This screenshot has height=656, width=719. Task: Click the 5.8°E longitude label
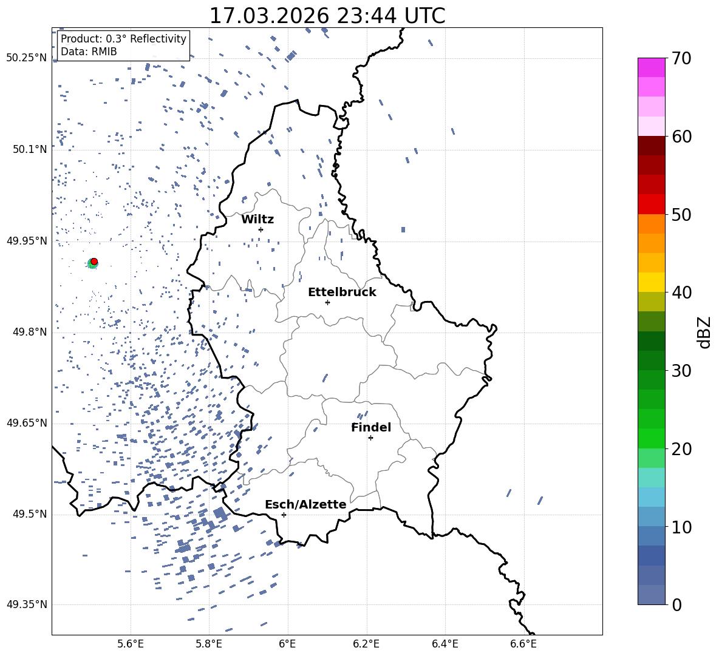pos(209,644)
